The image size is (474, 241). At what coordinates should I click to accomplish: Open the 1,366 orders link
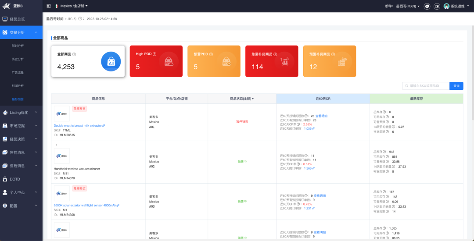[309, 168]
